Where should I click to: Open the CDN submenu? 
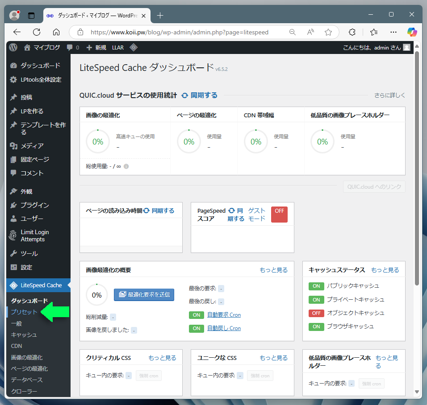tap(17, 346)
